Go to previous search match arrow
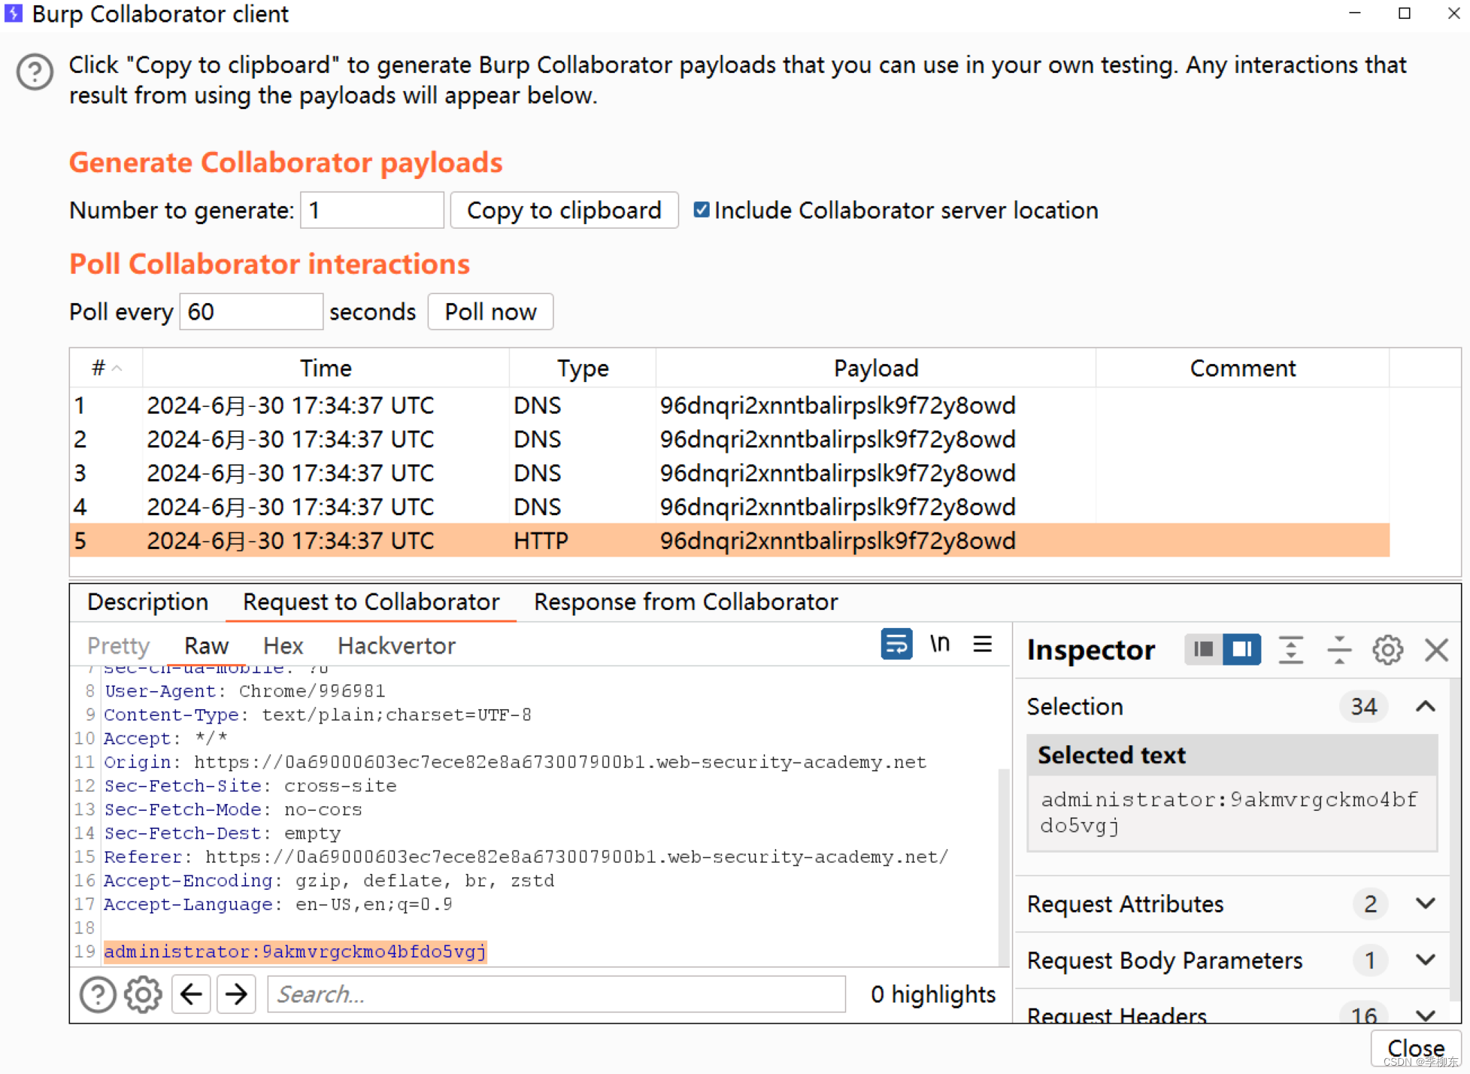This screenshot has height=1074, width=1470. pos(191,994)
